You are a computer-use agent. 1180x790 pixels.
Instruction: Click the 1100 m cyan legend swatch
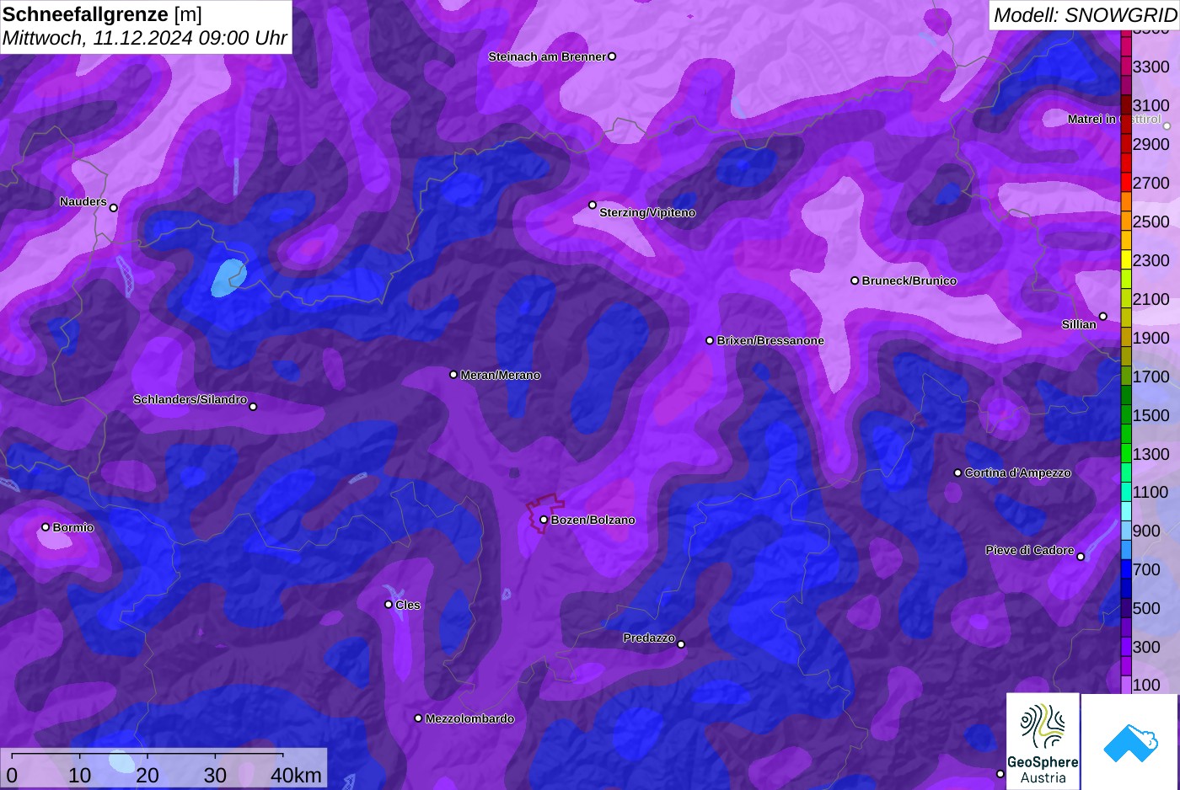click(1126, 492)
